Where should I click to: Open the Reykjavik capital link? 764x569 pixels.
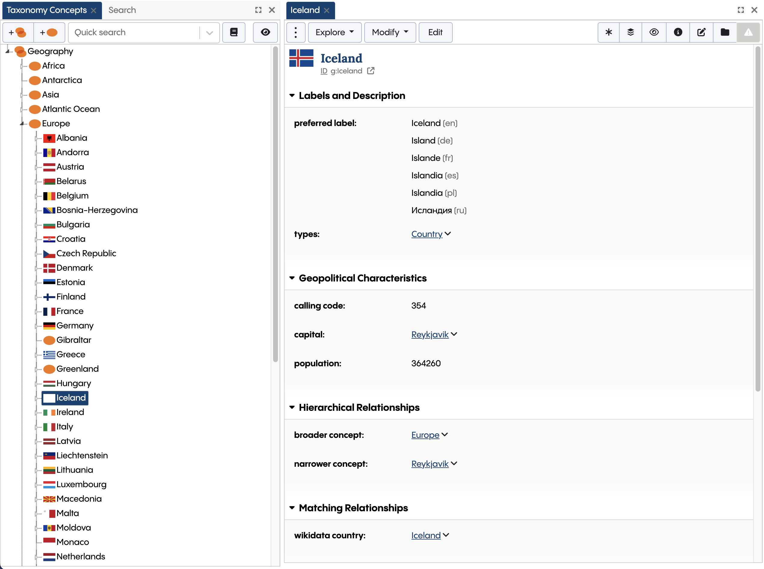pyautogui.click(x=430, y=334)
